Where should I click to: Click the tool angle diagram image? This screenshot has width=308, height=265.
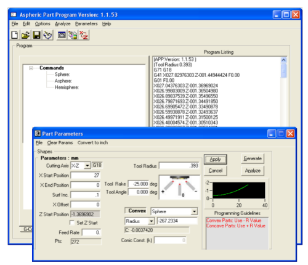(x=179, y=187)
